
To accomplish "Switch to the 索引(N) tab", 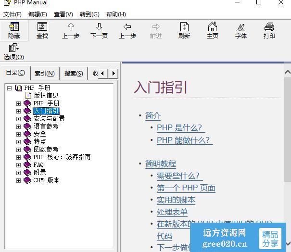I will 44,74.
